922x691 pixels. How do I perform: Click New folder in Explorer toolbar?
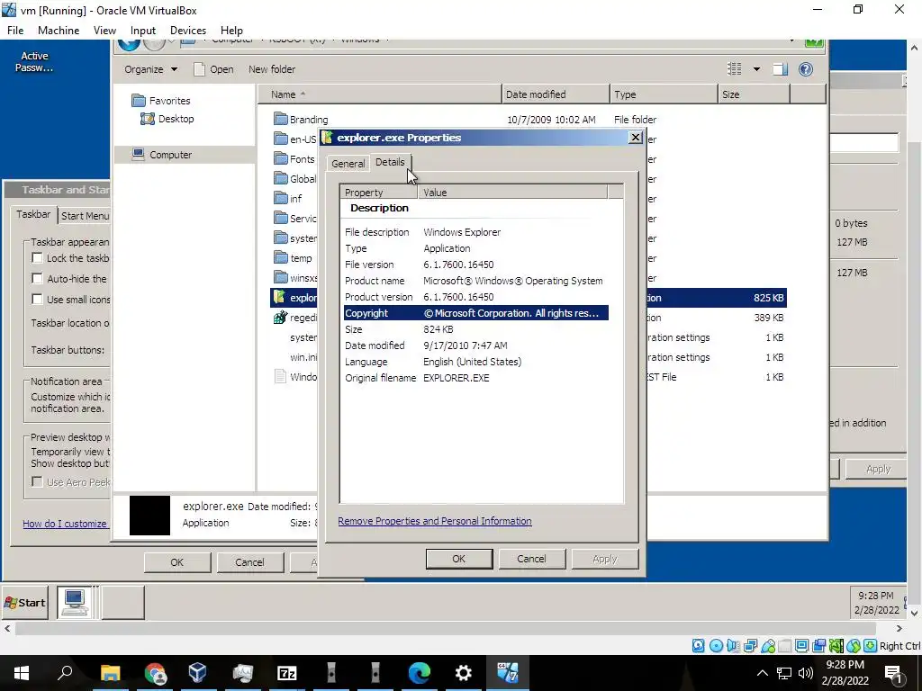272,69
